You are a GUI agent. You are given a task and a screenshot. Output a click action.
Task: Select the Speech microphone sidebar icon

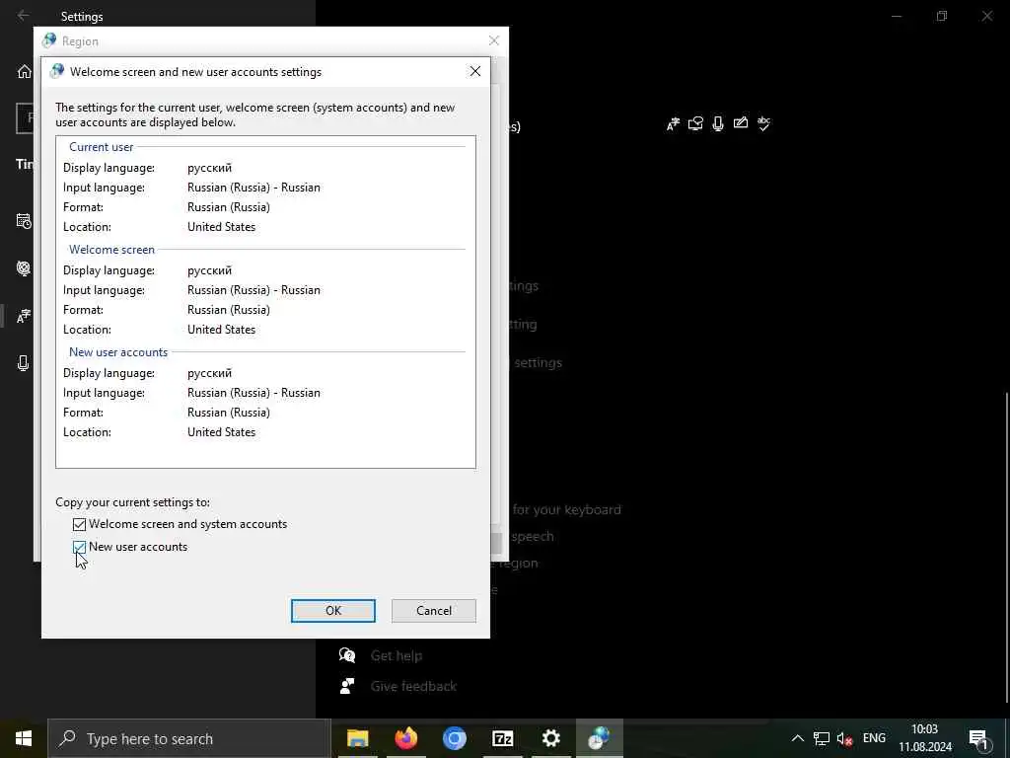[x=24, y=363]
